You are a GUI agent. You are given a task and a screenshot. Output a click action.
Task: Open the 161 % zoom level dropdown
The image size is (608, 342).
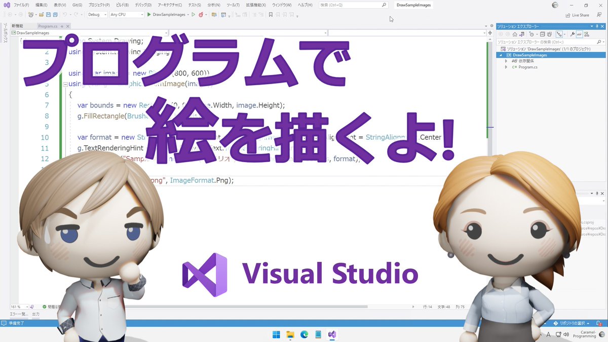tap(19, 307)
